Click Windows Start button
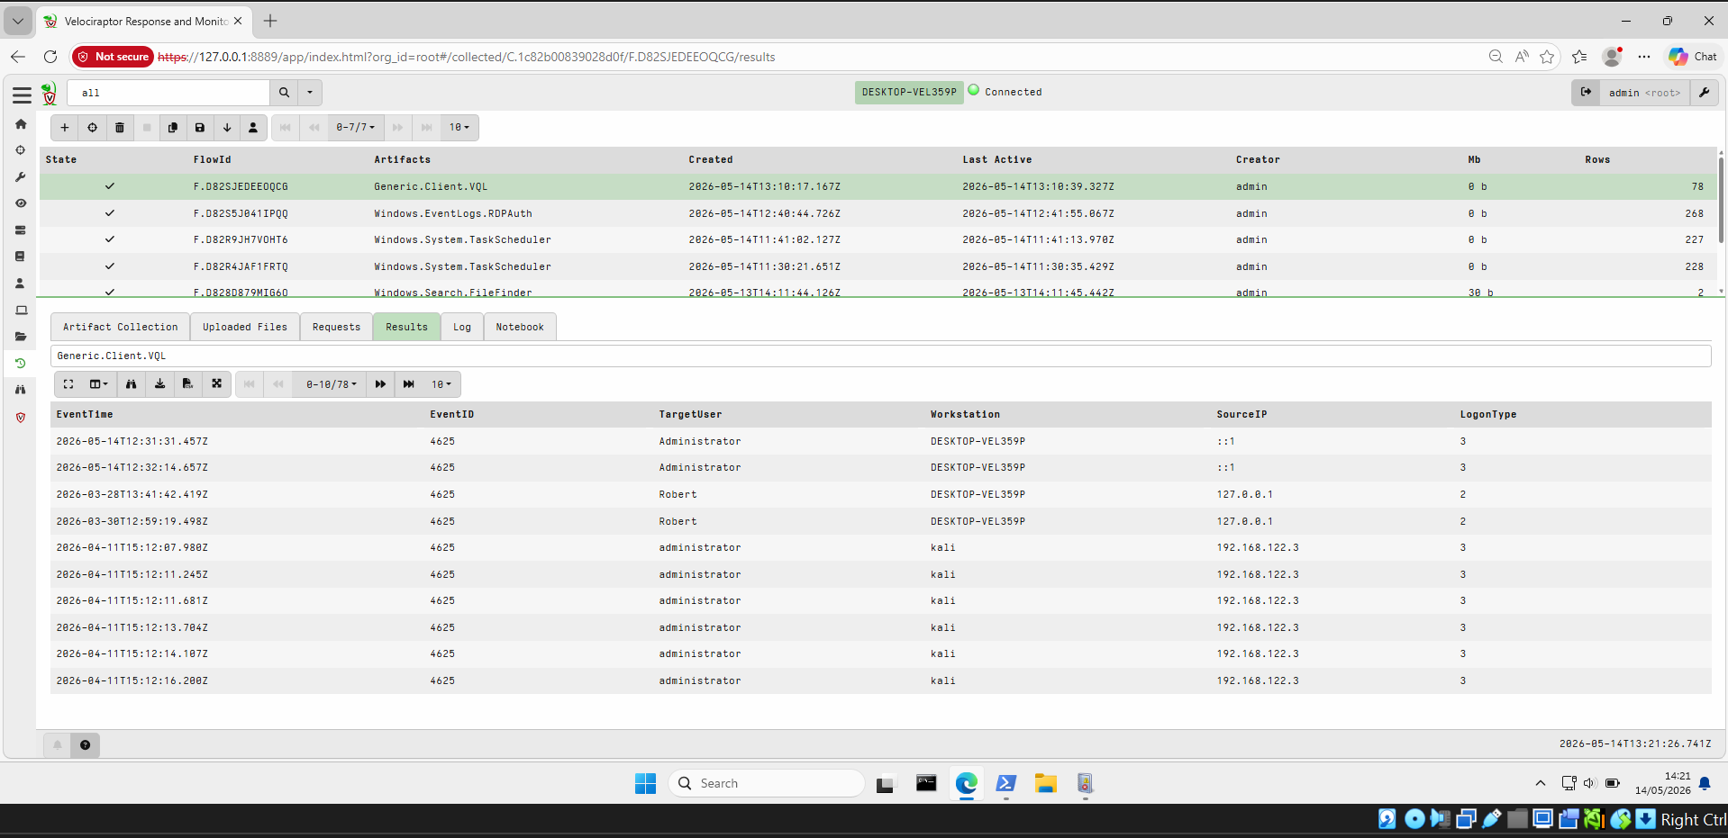Screen dimensions: 1728x838 pos(645,783)
